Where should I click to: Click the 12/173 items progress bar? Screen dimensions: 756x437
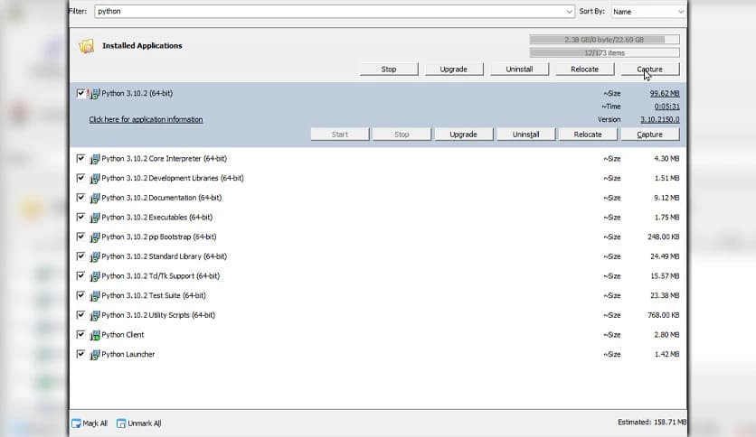[605, 53]
